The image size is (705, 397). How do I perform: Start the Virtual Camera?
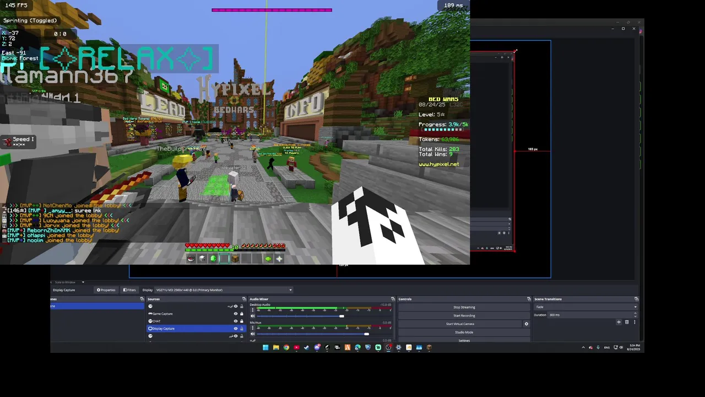pos(460,324)
